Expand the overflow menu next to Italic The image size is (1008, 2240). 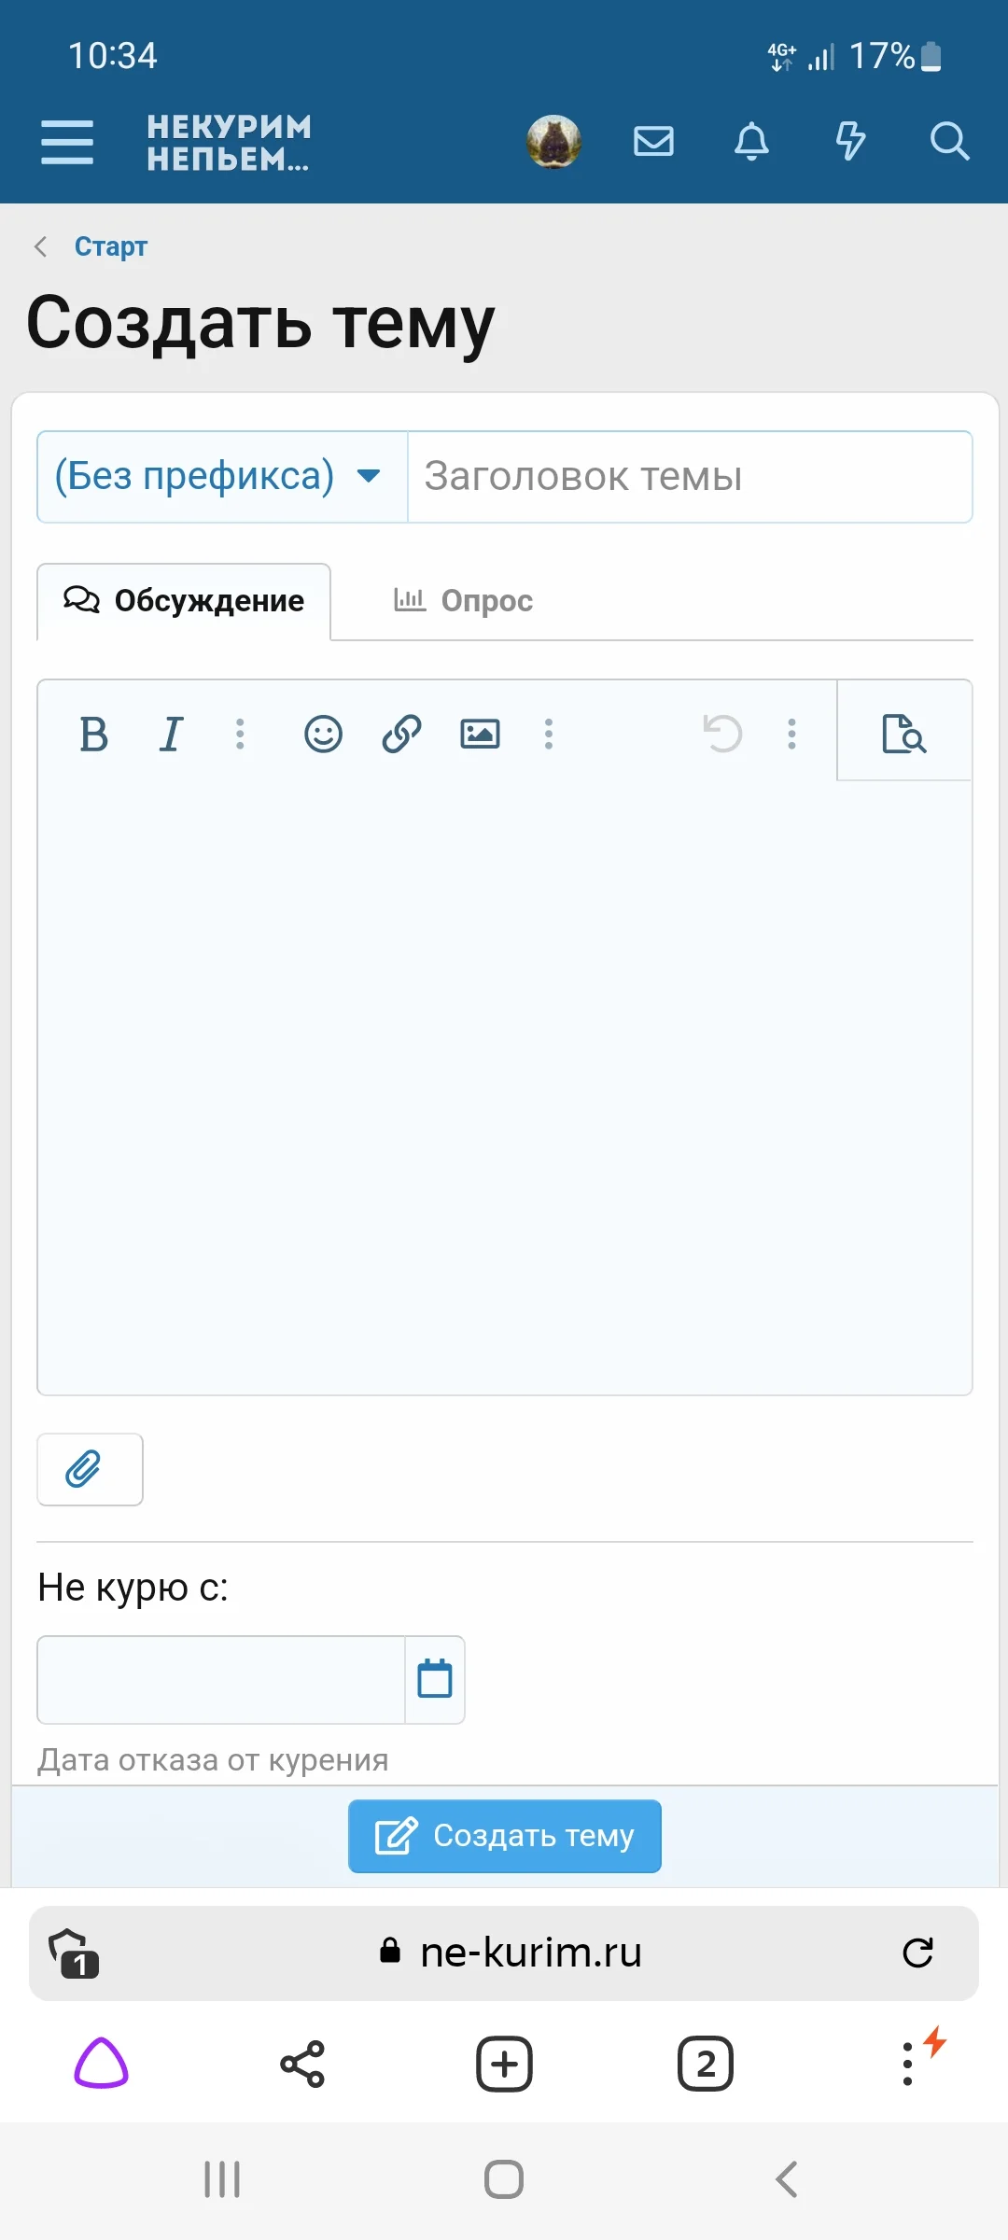click(x=240, y=734)
